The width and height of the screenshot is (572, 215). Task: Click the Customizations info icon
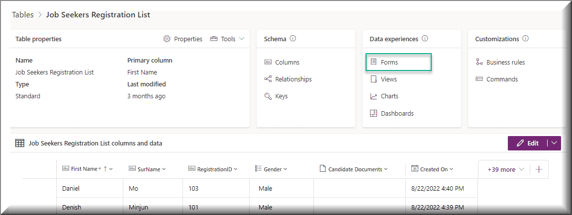pos(525,39)
